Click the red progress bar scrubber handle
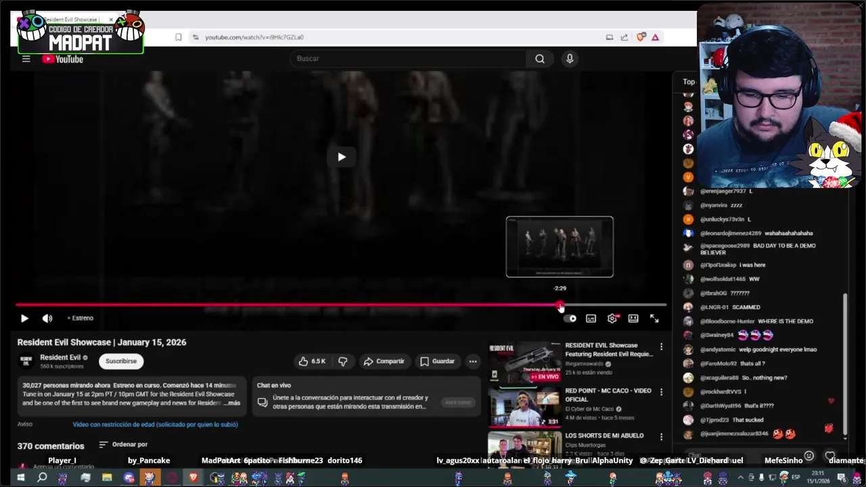The image size is (866, 487). [560, 305]
